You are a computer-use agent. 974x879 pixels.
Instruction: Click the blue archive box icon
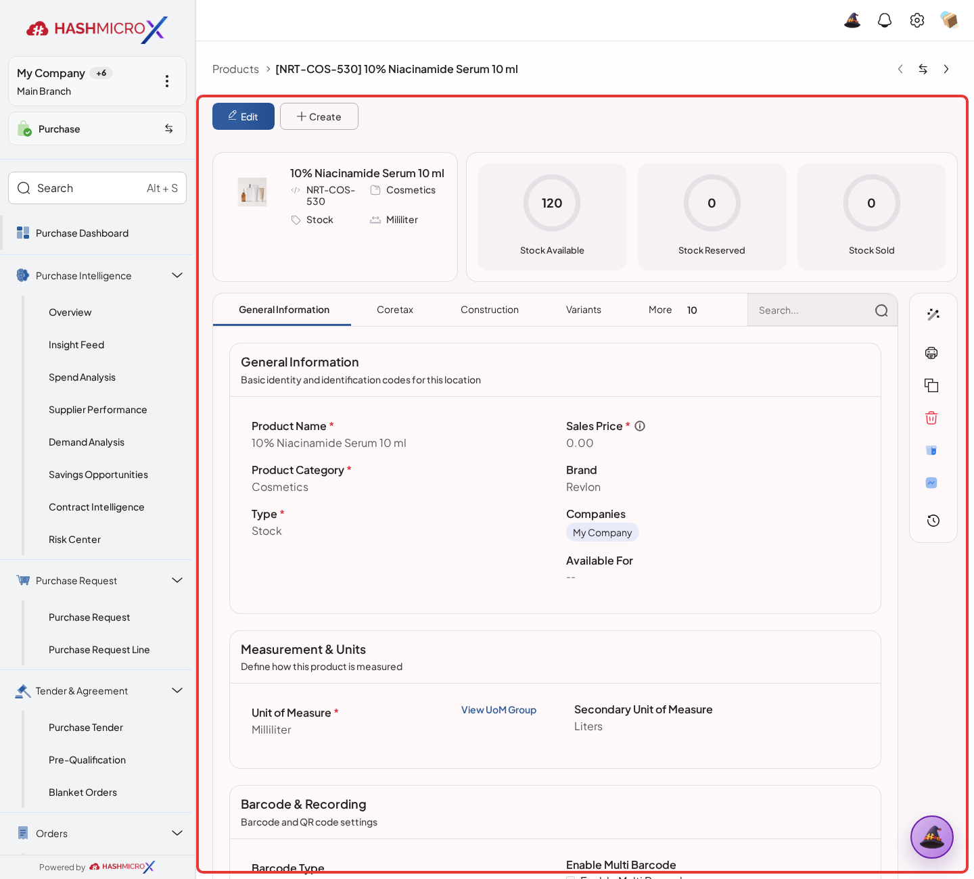(931, 450)
